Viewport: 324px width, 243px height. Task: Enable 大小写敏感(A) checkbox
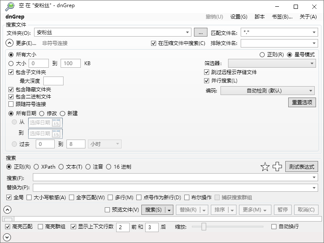29,198
